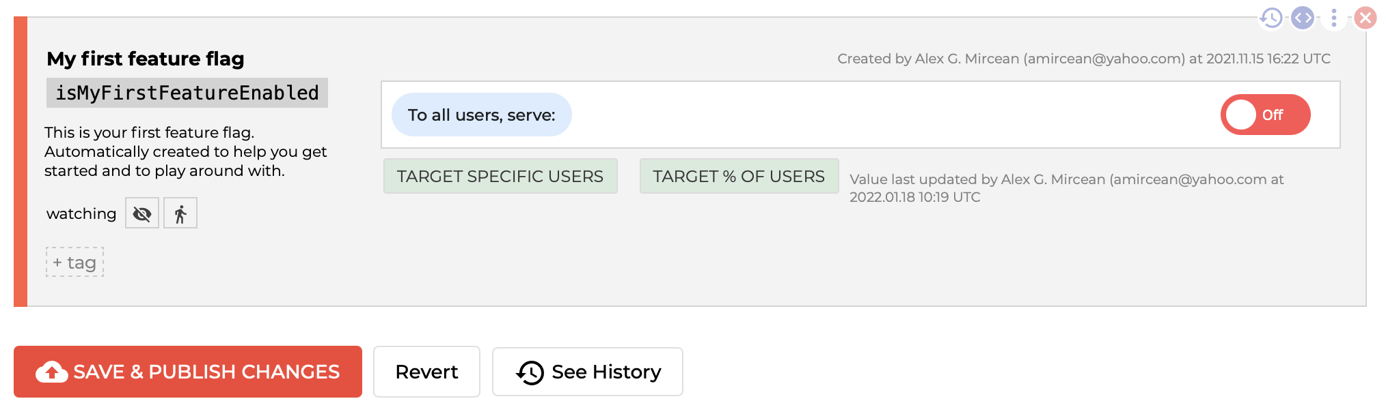Screen dimensions: 1386x416
Task: Click the clock icon inside See History
Action: [x=530, y=372]
